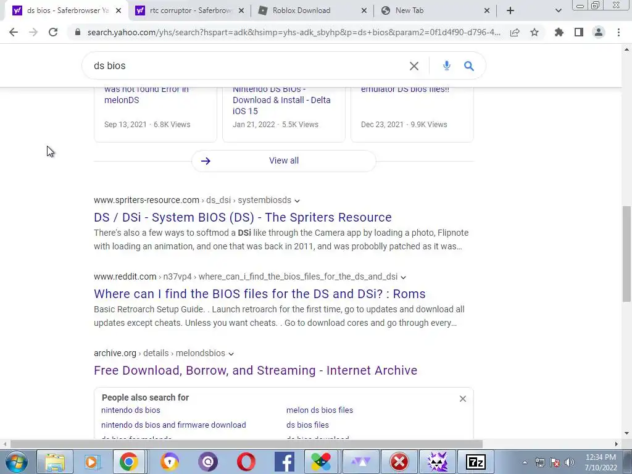632x474 pixels.
Task: Close the rtc corruptor tab
Action: (241, 10)
